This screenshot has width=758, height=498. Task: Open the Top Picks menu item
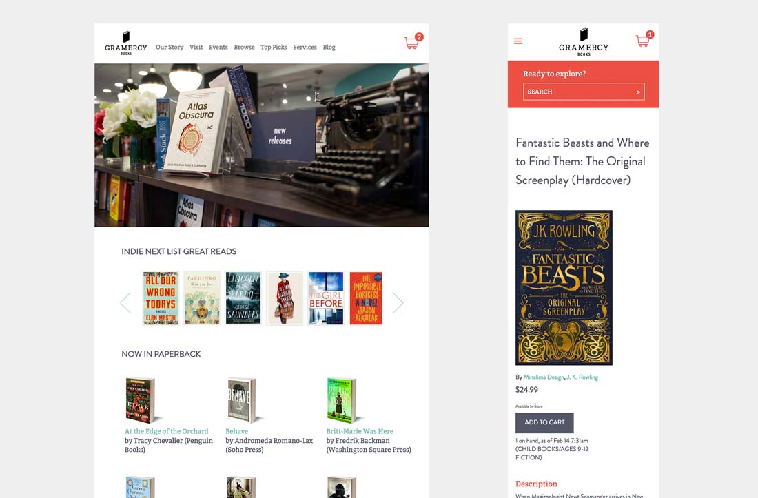[274, 48]
